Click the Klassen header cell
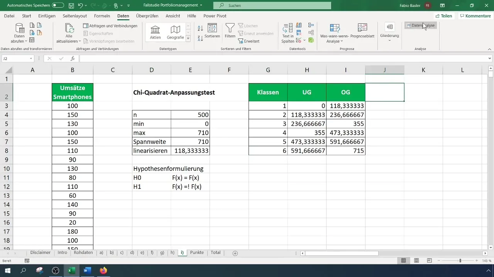Image resolution: width=494 pixels, height=277 pixels. tap(268, 92)
